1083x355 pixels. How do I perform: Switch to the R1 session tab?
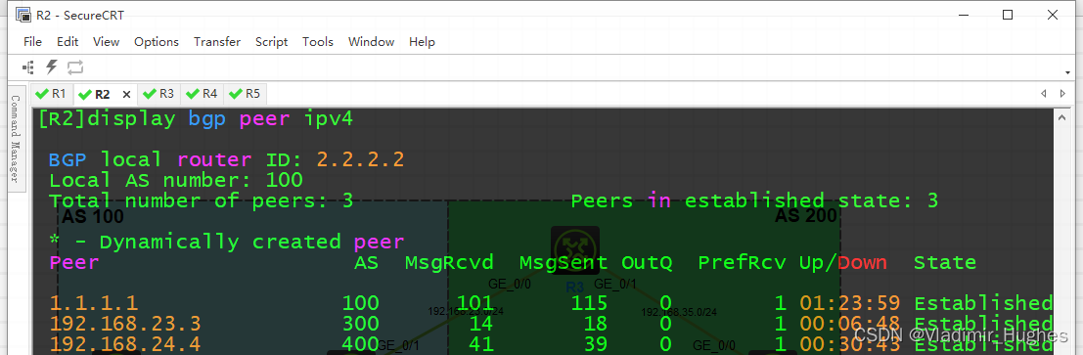click(x=52, y=94)
